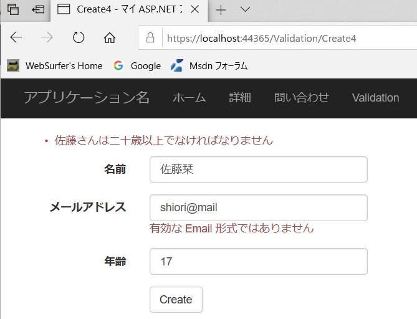Image resolution: width=417 pixels, height=319 pixels.
Task: Refresh the current page
Action: point(79,37)
